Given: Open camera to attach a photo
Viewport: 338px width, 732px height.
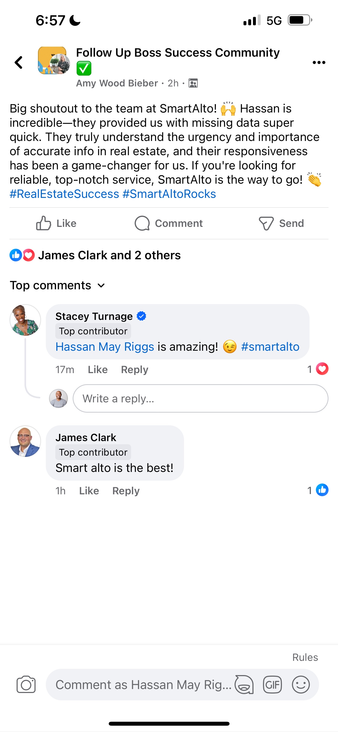Looking at the screenshot, I should [26, 685].
